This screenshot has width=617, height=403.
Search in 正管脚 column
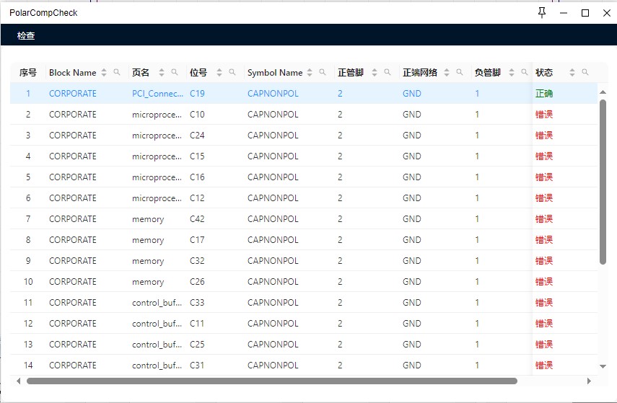coord(388,72)
